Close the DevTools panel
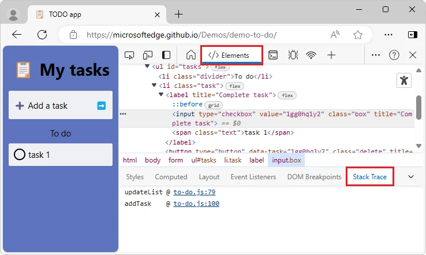The height and width of the screenshot is (255, 426). 413,56
